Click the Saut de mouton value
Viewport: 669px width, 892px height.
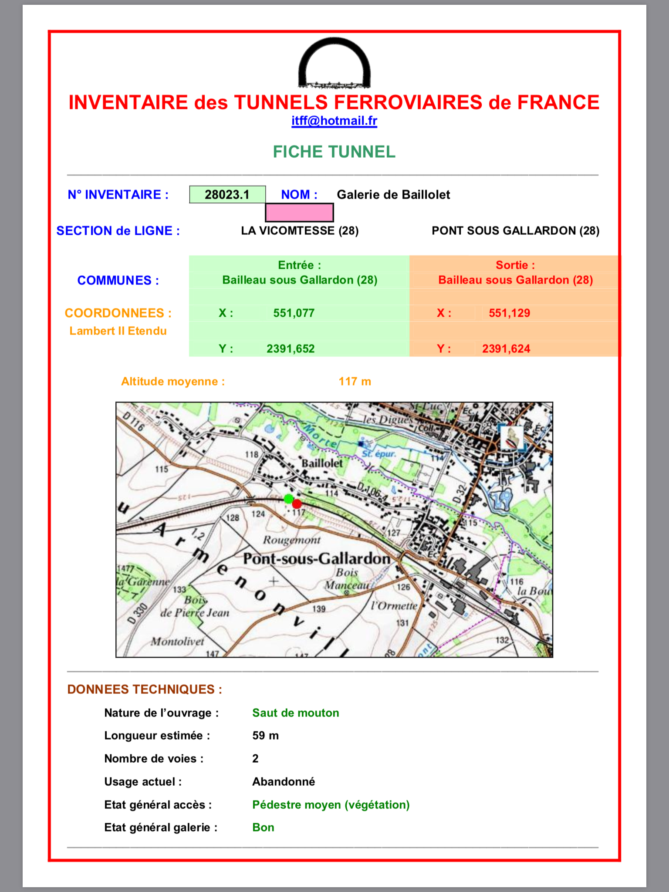click(x=295, y=713)
